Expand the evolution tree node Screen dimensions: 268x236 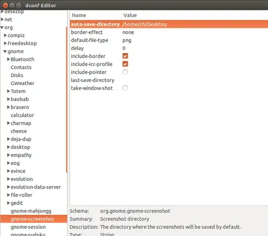8,179
